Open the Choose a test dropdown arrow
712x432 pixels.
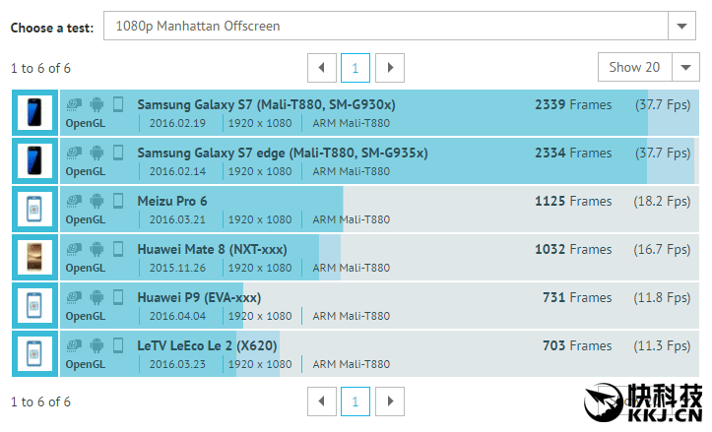pos(682,27)
